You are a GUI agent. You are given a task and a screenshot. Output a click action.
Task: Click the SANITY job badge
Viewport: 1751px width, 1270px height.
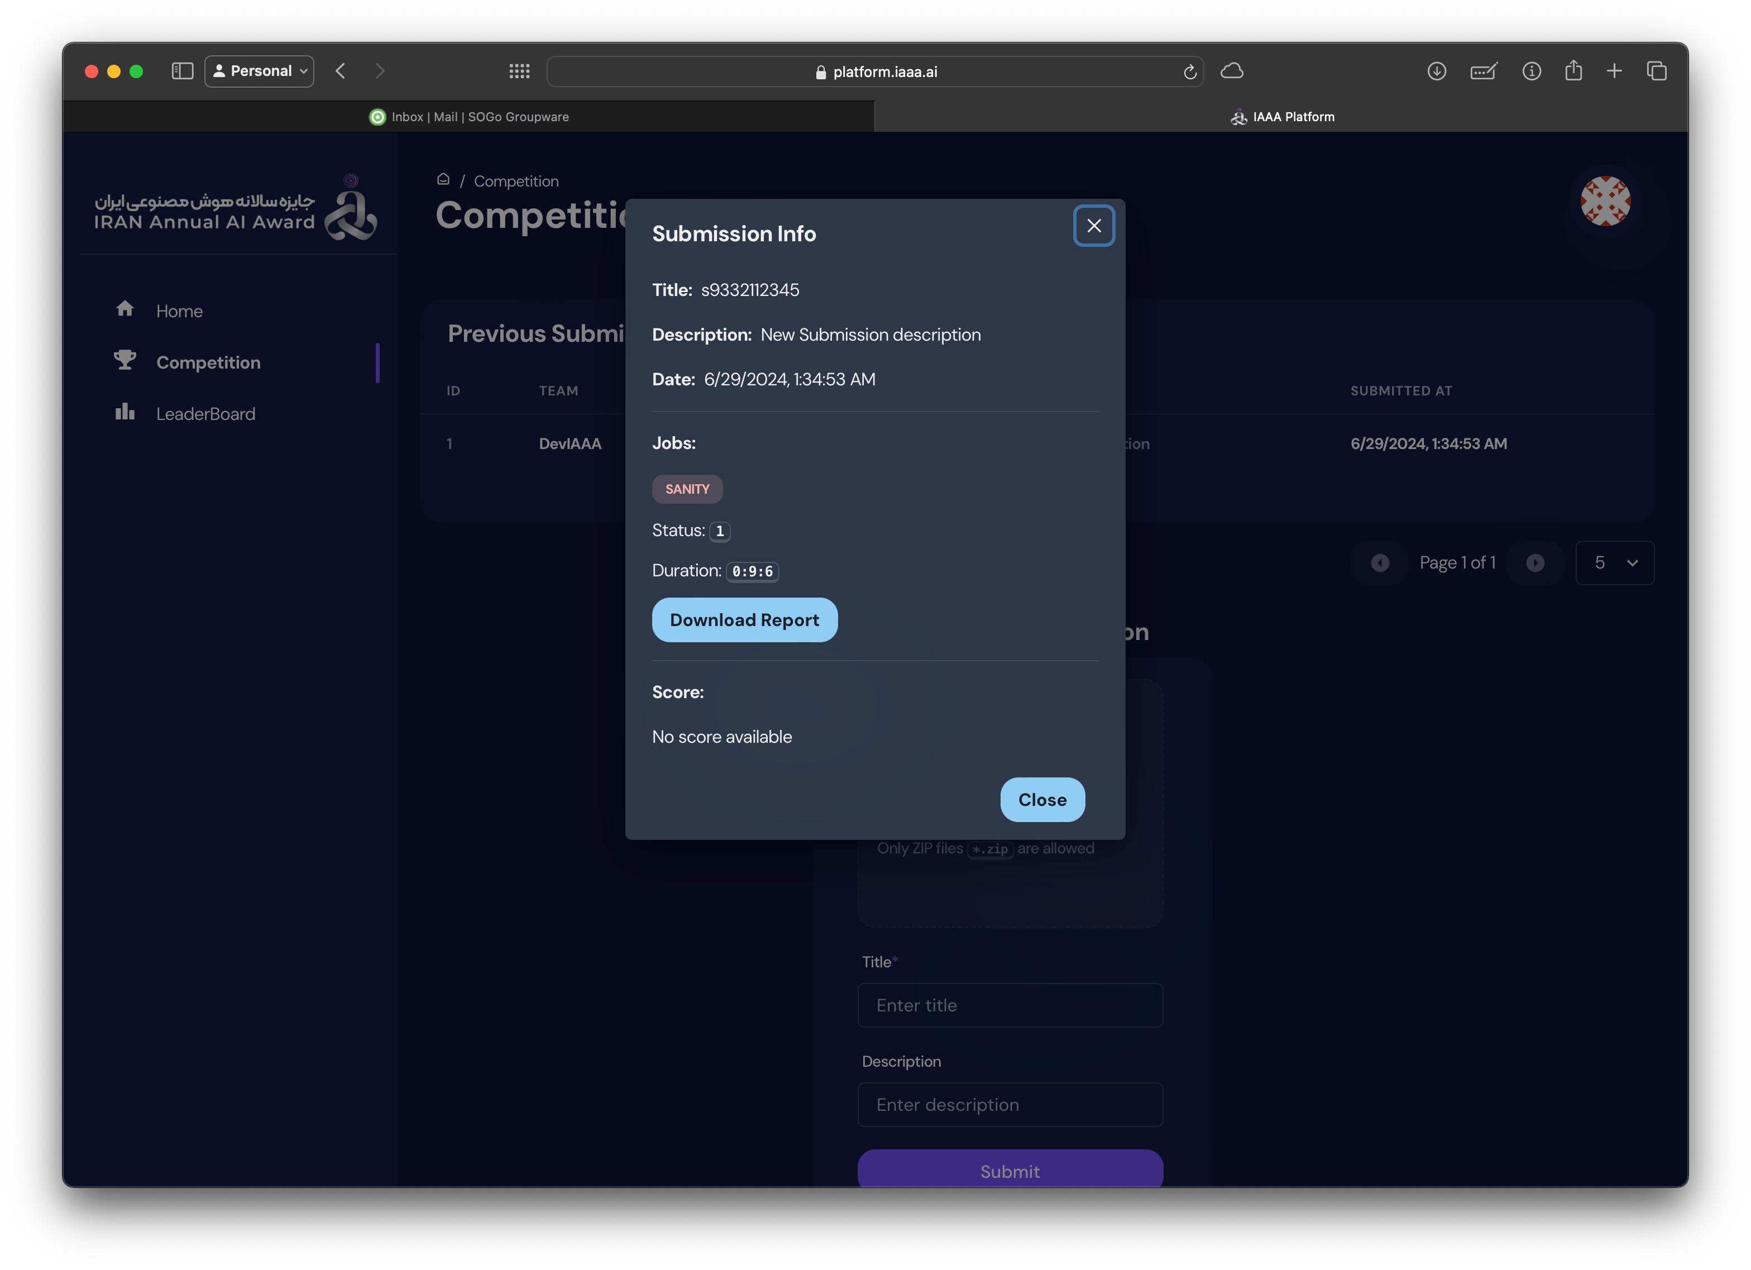click(x=687, y=489)
